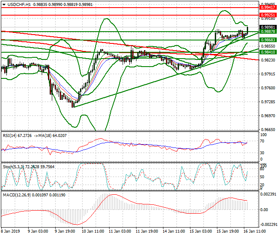The width and height of the screenshot is (278, 236).
Task: Click the 15 Jan 19:00 time label
Action: 227,231
